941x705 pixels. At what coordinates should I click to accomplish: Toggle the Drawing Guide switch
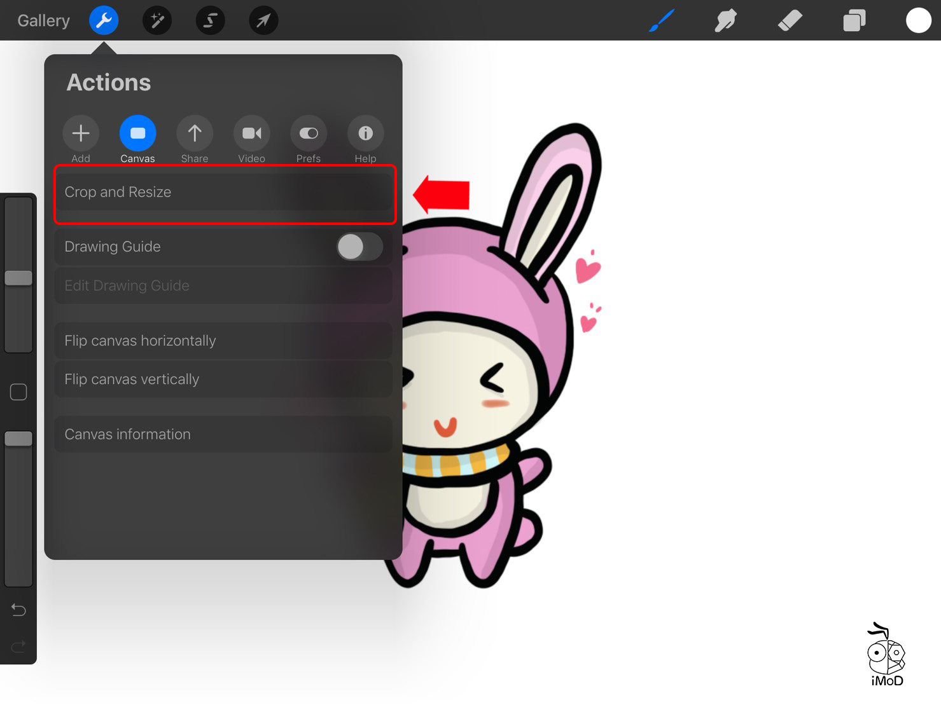[x=359, y=247]
